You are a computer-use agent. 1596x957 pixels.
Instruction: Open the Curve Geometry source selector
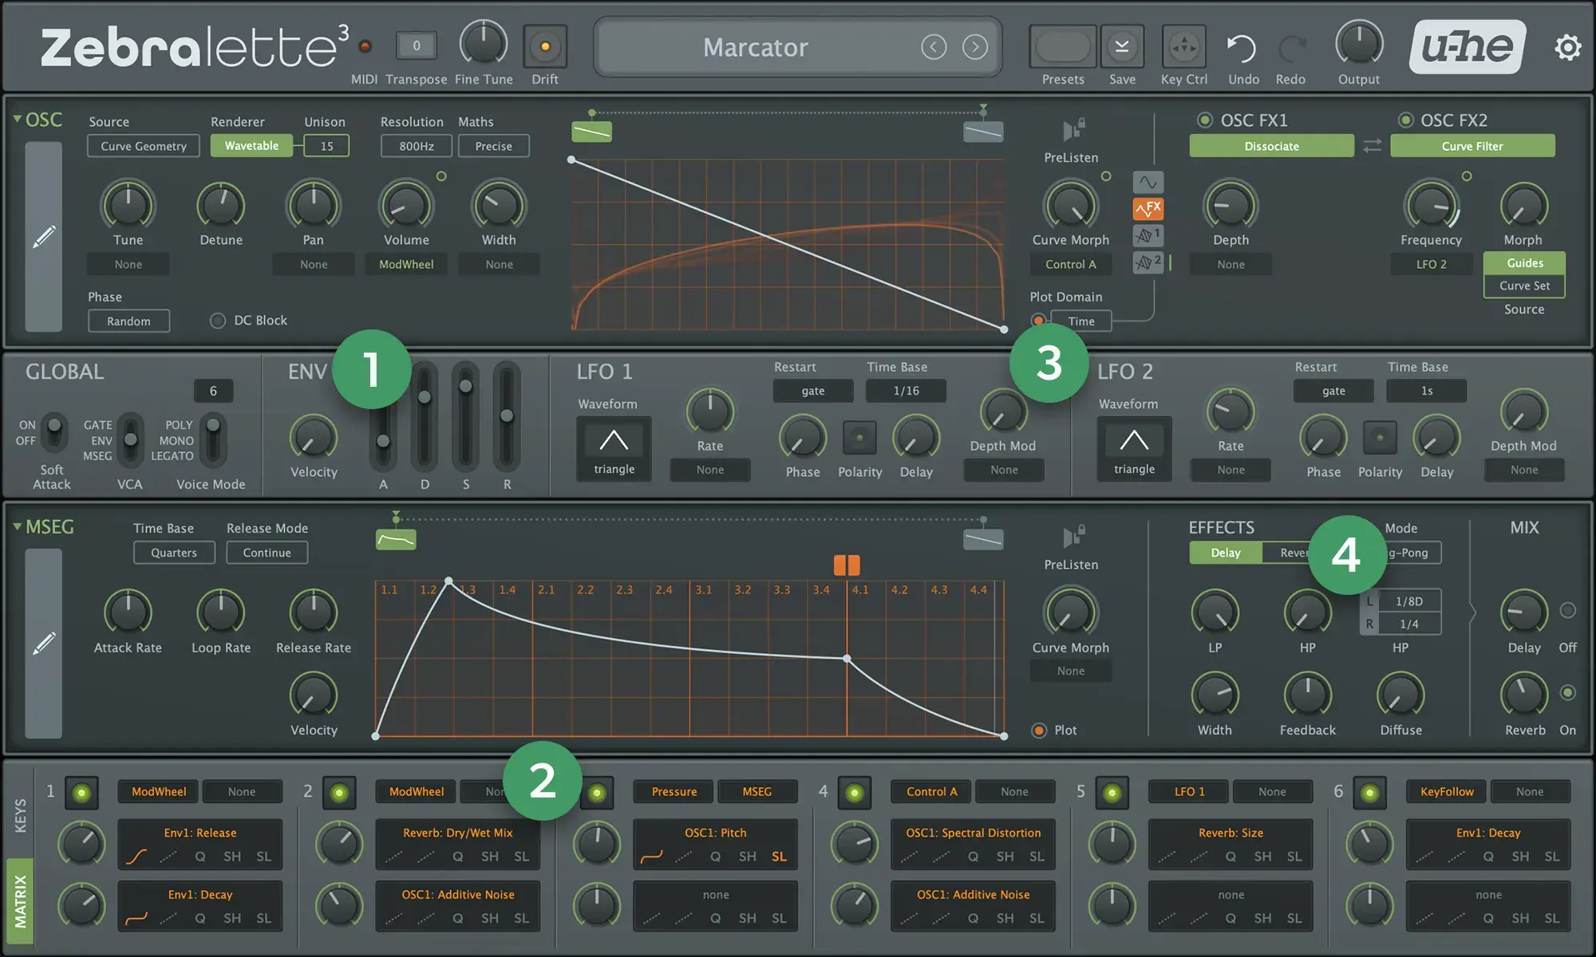pyautogui.click(x=143, y=145)
